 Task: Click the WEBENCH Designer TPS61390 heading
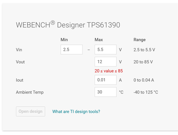click(68, 25)
